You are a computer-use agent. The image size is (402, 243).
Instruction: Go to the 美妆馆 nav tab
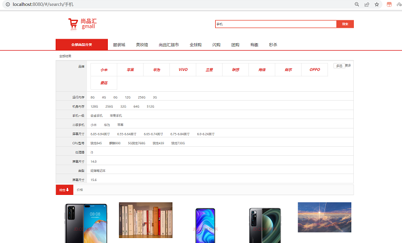tap(142, 45)
